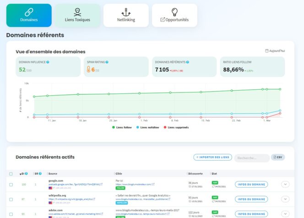The width and height of the screenshot is (304, 218).
Task: Click Importer des liens button
Action: coord(213,157)
